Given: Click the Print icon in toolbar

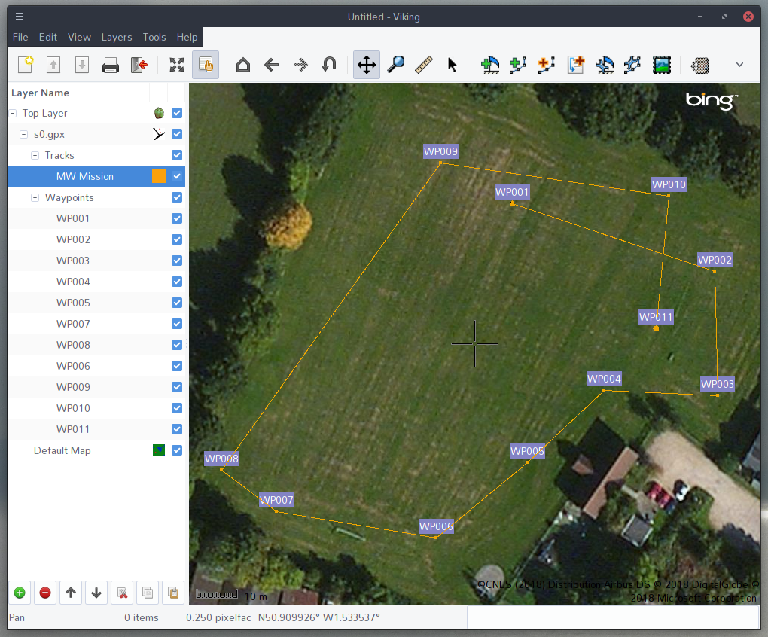Looking at the screenshot, I should pyautogui.click(x=111, y=66).
